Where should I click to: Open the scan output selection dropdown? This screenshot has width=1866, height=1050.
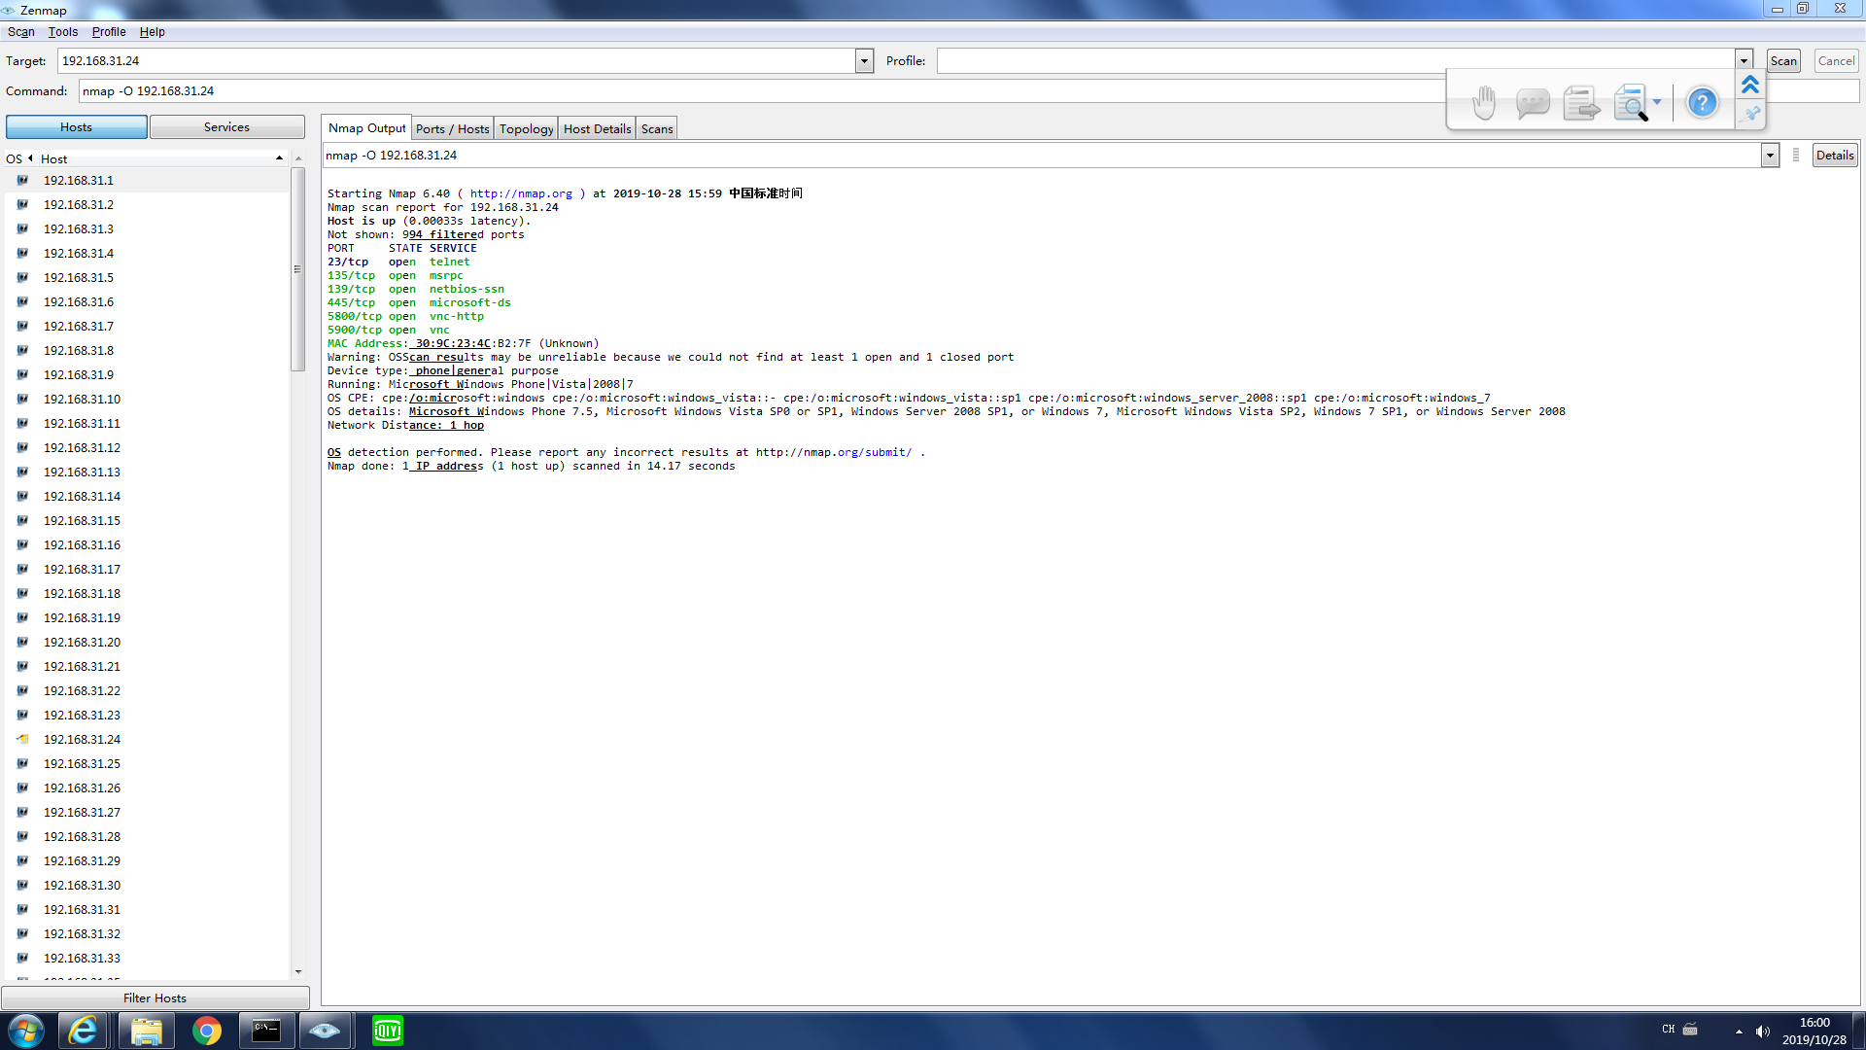[x=1770, y=156]
